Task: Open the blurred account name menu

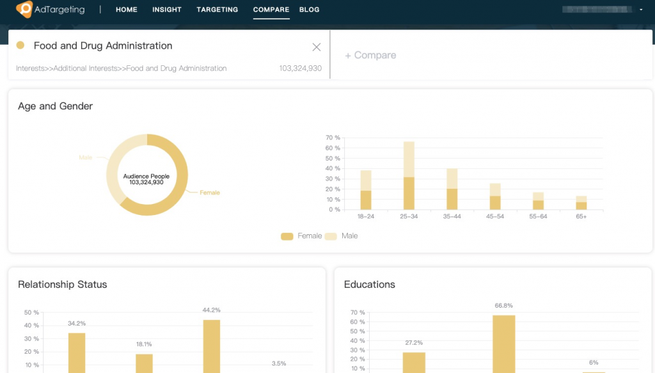Action: coord(597,9)
